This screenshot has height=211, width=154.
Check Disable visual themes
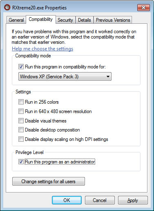tap(21, 121)
